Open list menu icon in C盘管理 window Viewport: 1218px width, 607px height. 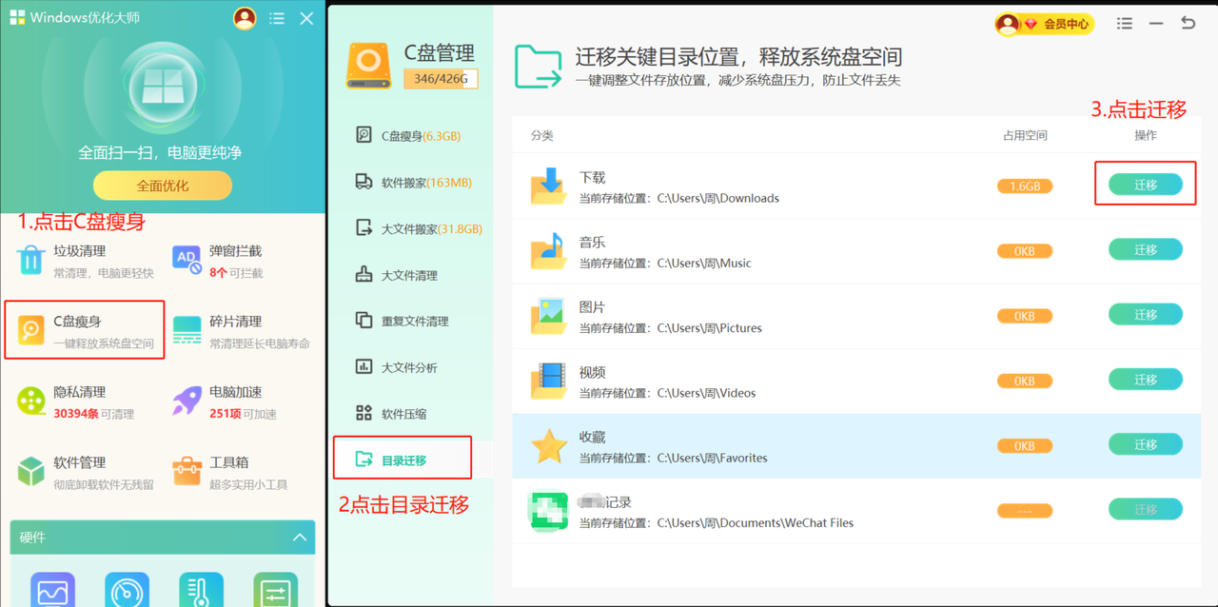pyautogui.click(x=1125, y=24)
